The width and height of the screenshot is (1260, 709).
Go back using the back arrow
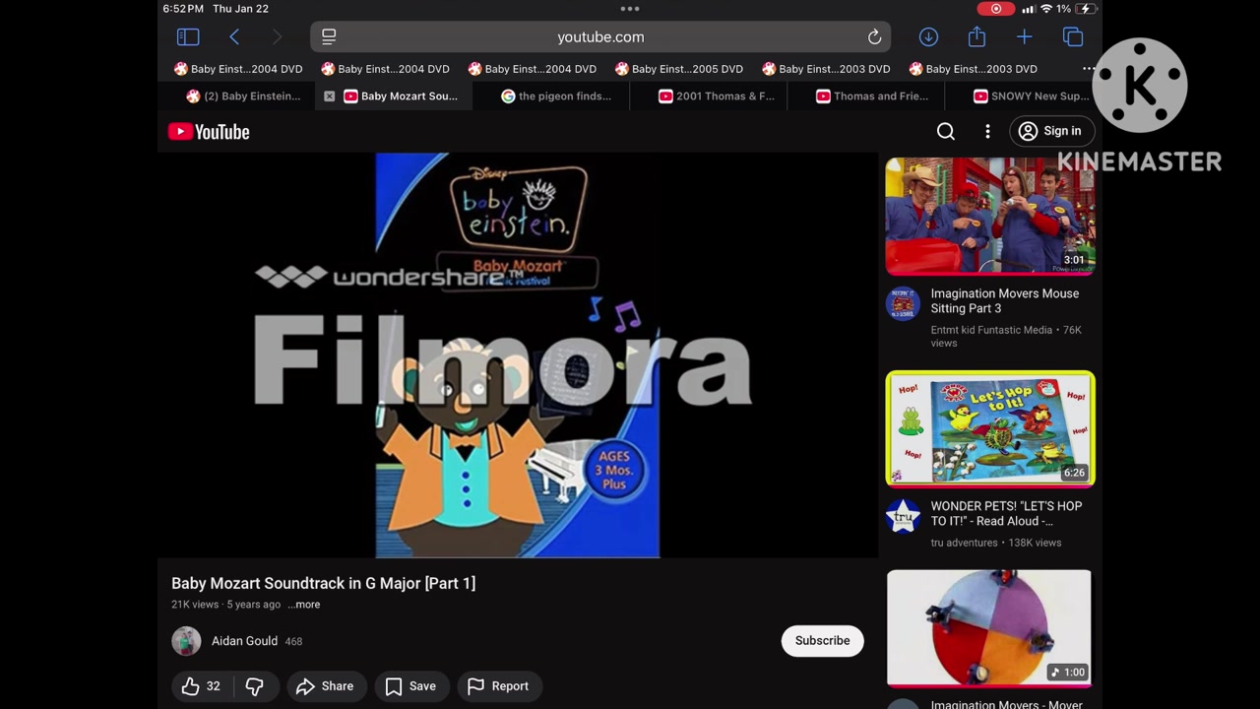click(x=234, y=37)
